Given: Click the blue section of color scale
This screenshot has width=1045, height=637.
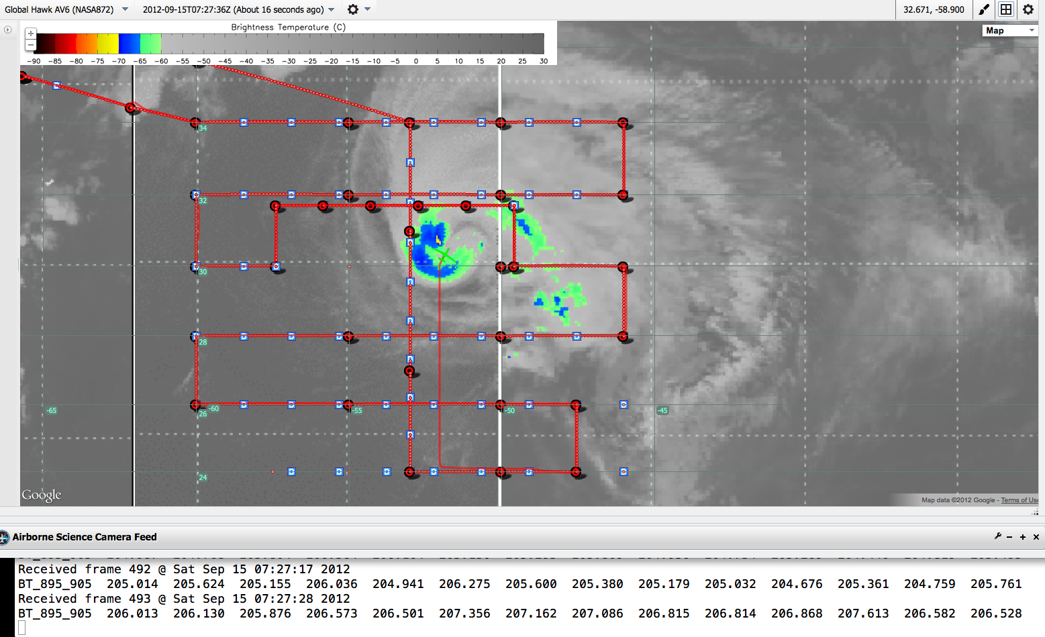Looking at the screenshot, I should [130, 44].
